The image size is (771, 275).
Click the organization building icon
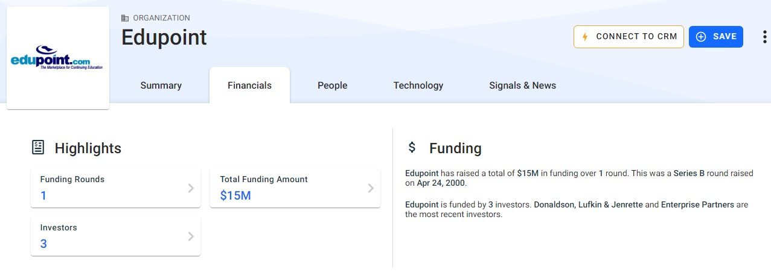[125, 18]
